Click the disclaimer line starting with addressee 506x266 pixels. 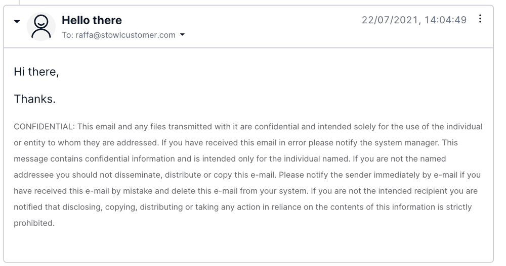pos(247,175)
